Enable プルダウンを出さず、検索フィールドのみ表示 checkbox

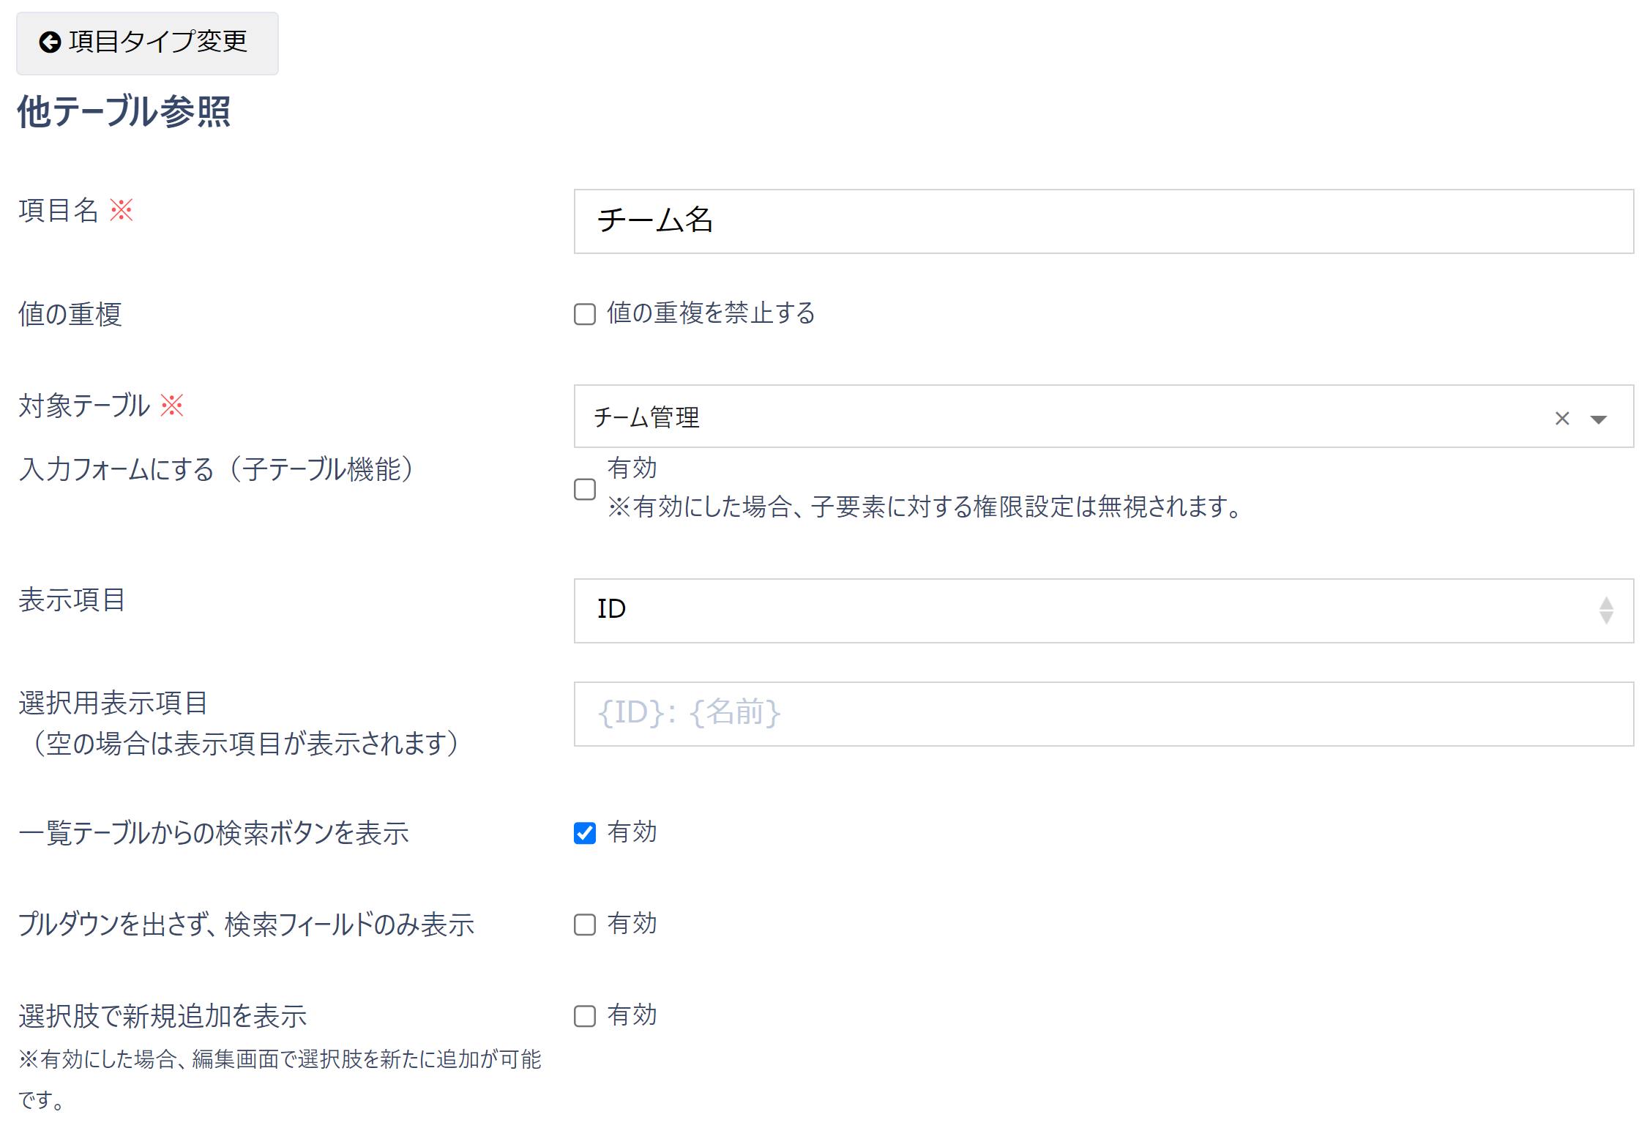584,925
